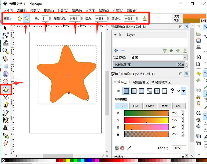207x164 pixels.
Task: Select the Spiral tool
Action: click(x=6, y=97)
